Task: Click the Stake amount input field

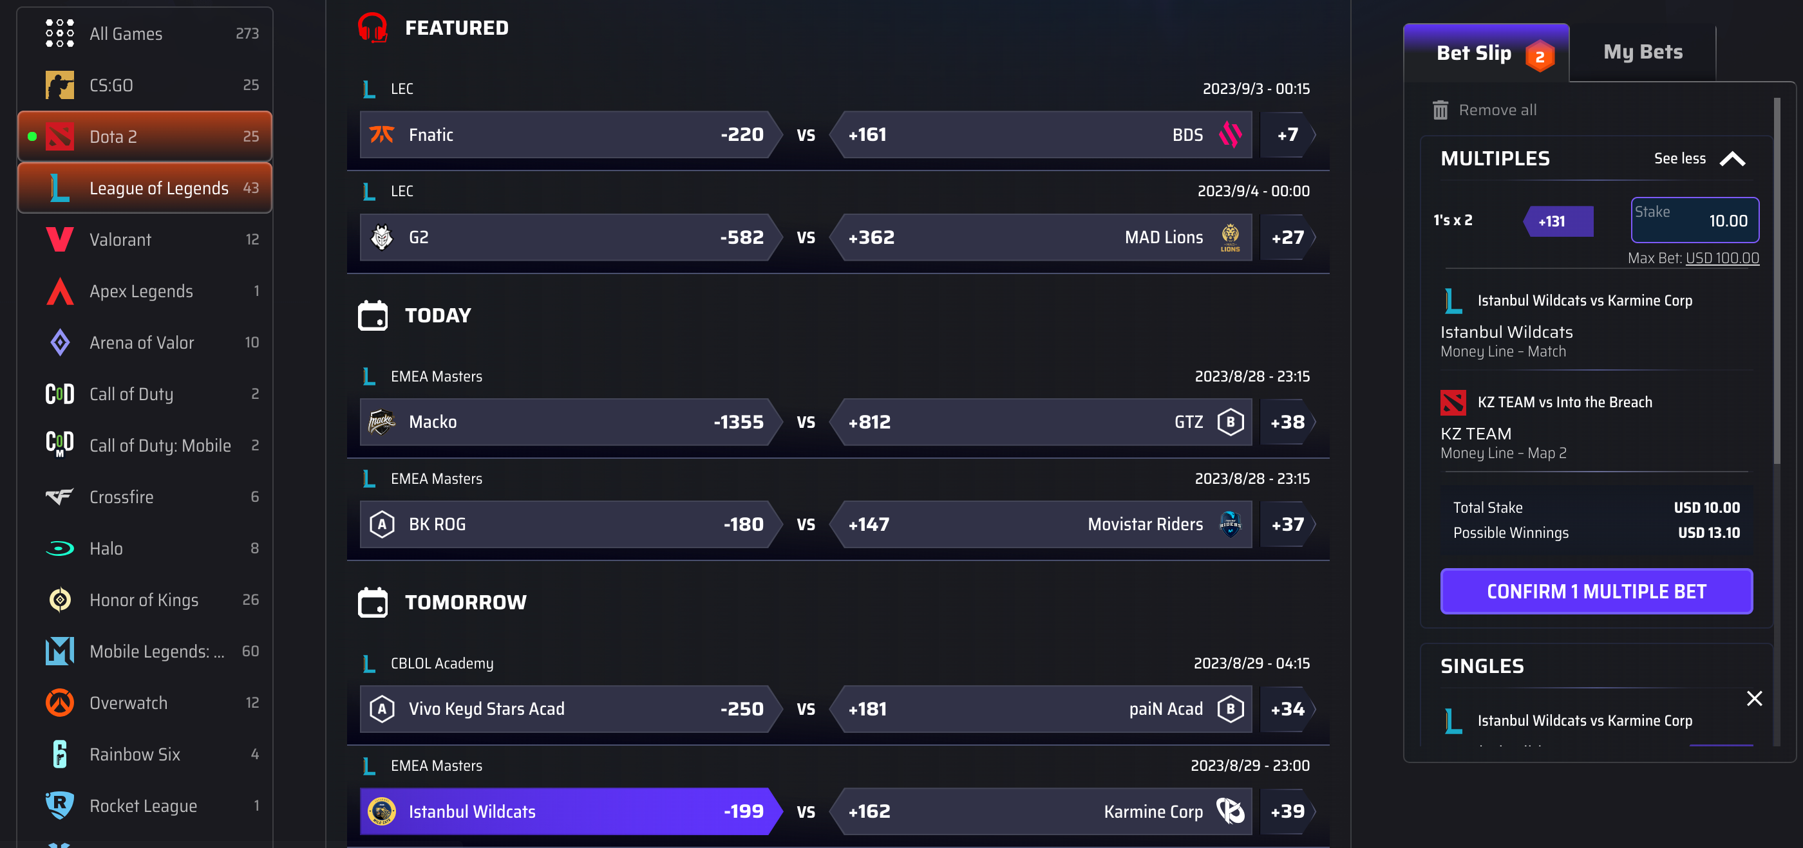Action: click(1695, 220)
